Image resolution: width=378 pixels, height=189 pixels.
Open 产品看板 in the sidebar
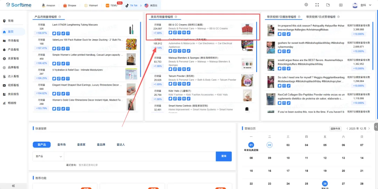click(x=13, y=49)
